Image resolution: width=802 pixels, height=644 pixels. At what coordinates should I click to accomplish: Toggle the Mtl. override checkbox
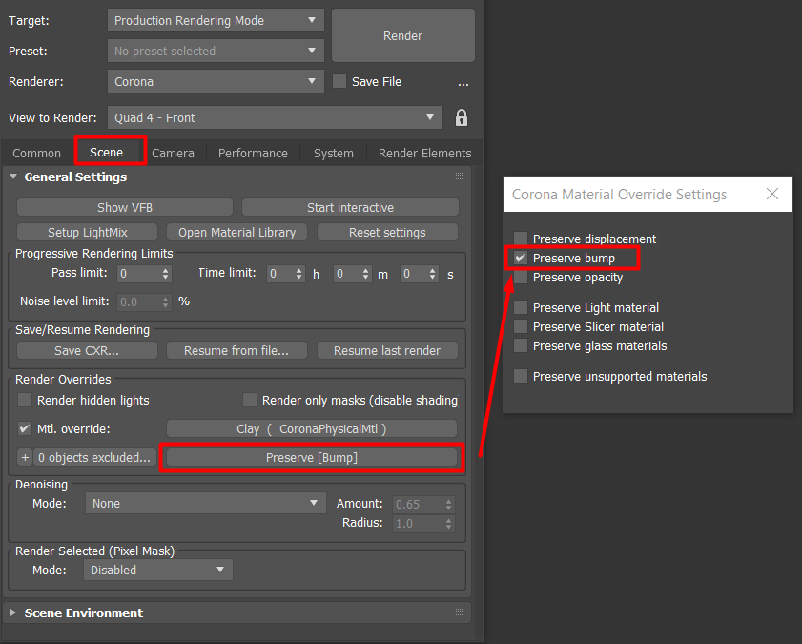(25, 428)
